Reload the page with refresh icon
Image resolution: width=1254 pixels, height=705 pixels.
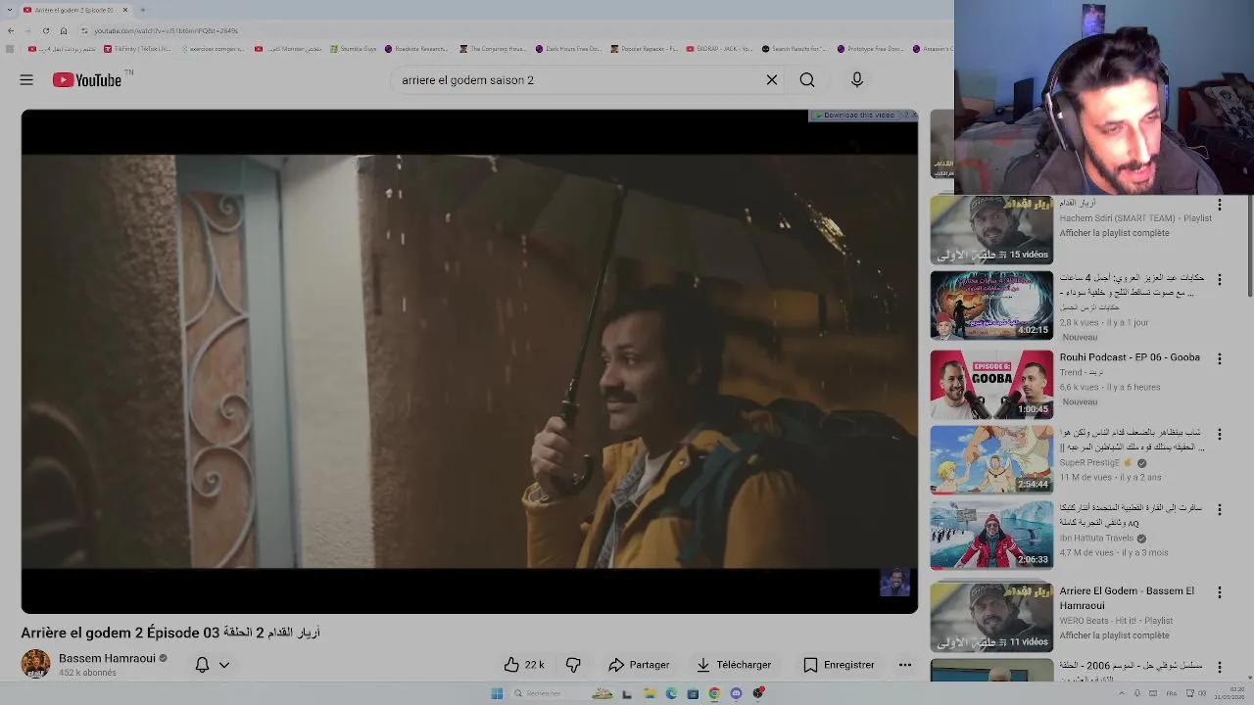tap(45, 30)
